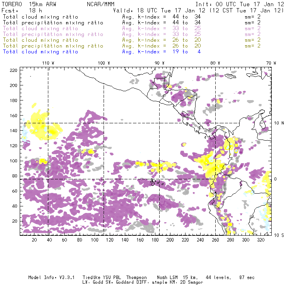Select the '15km ARW' header label
Image resolution: width=286 pixels, height=286 pixels.
click(x=43, y=4)
